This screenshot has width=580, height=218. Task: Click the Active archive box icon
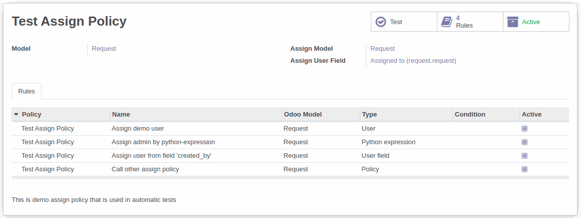click(512, 22)
